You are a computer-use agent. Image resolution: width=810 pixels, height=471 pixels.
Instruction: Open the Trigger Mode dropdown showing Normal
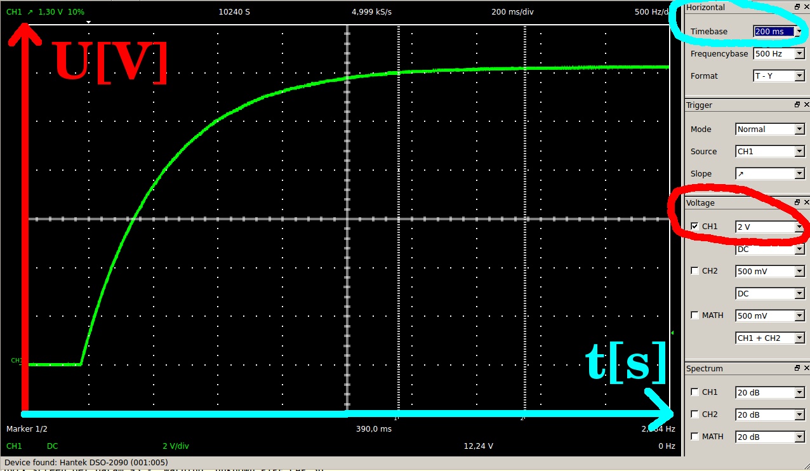(x=769, y=129)
